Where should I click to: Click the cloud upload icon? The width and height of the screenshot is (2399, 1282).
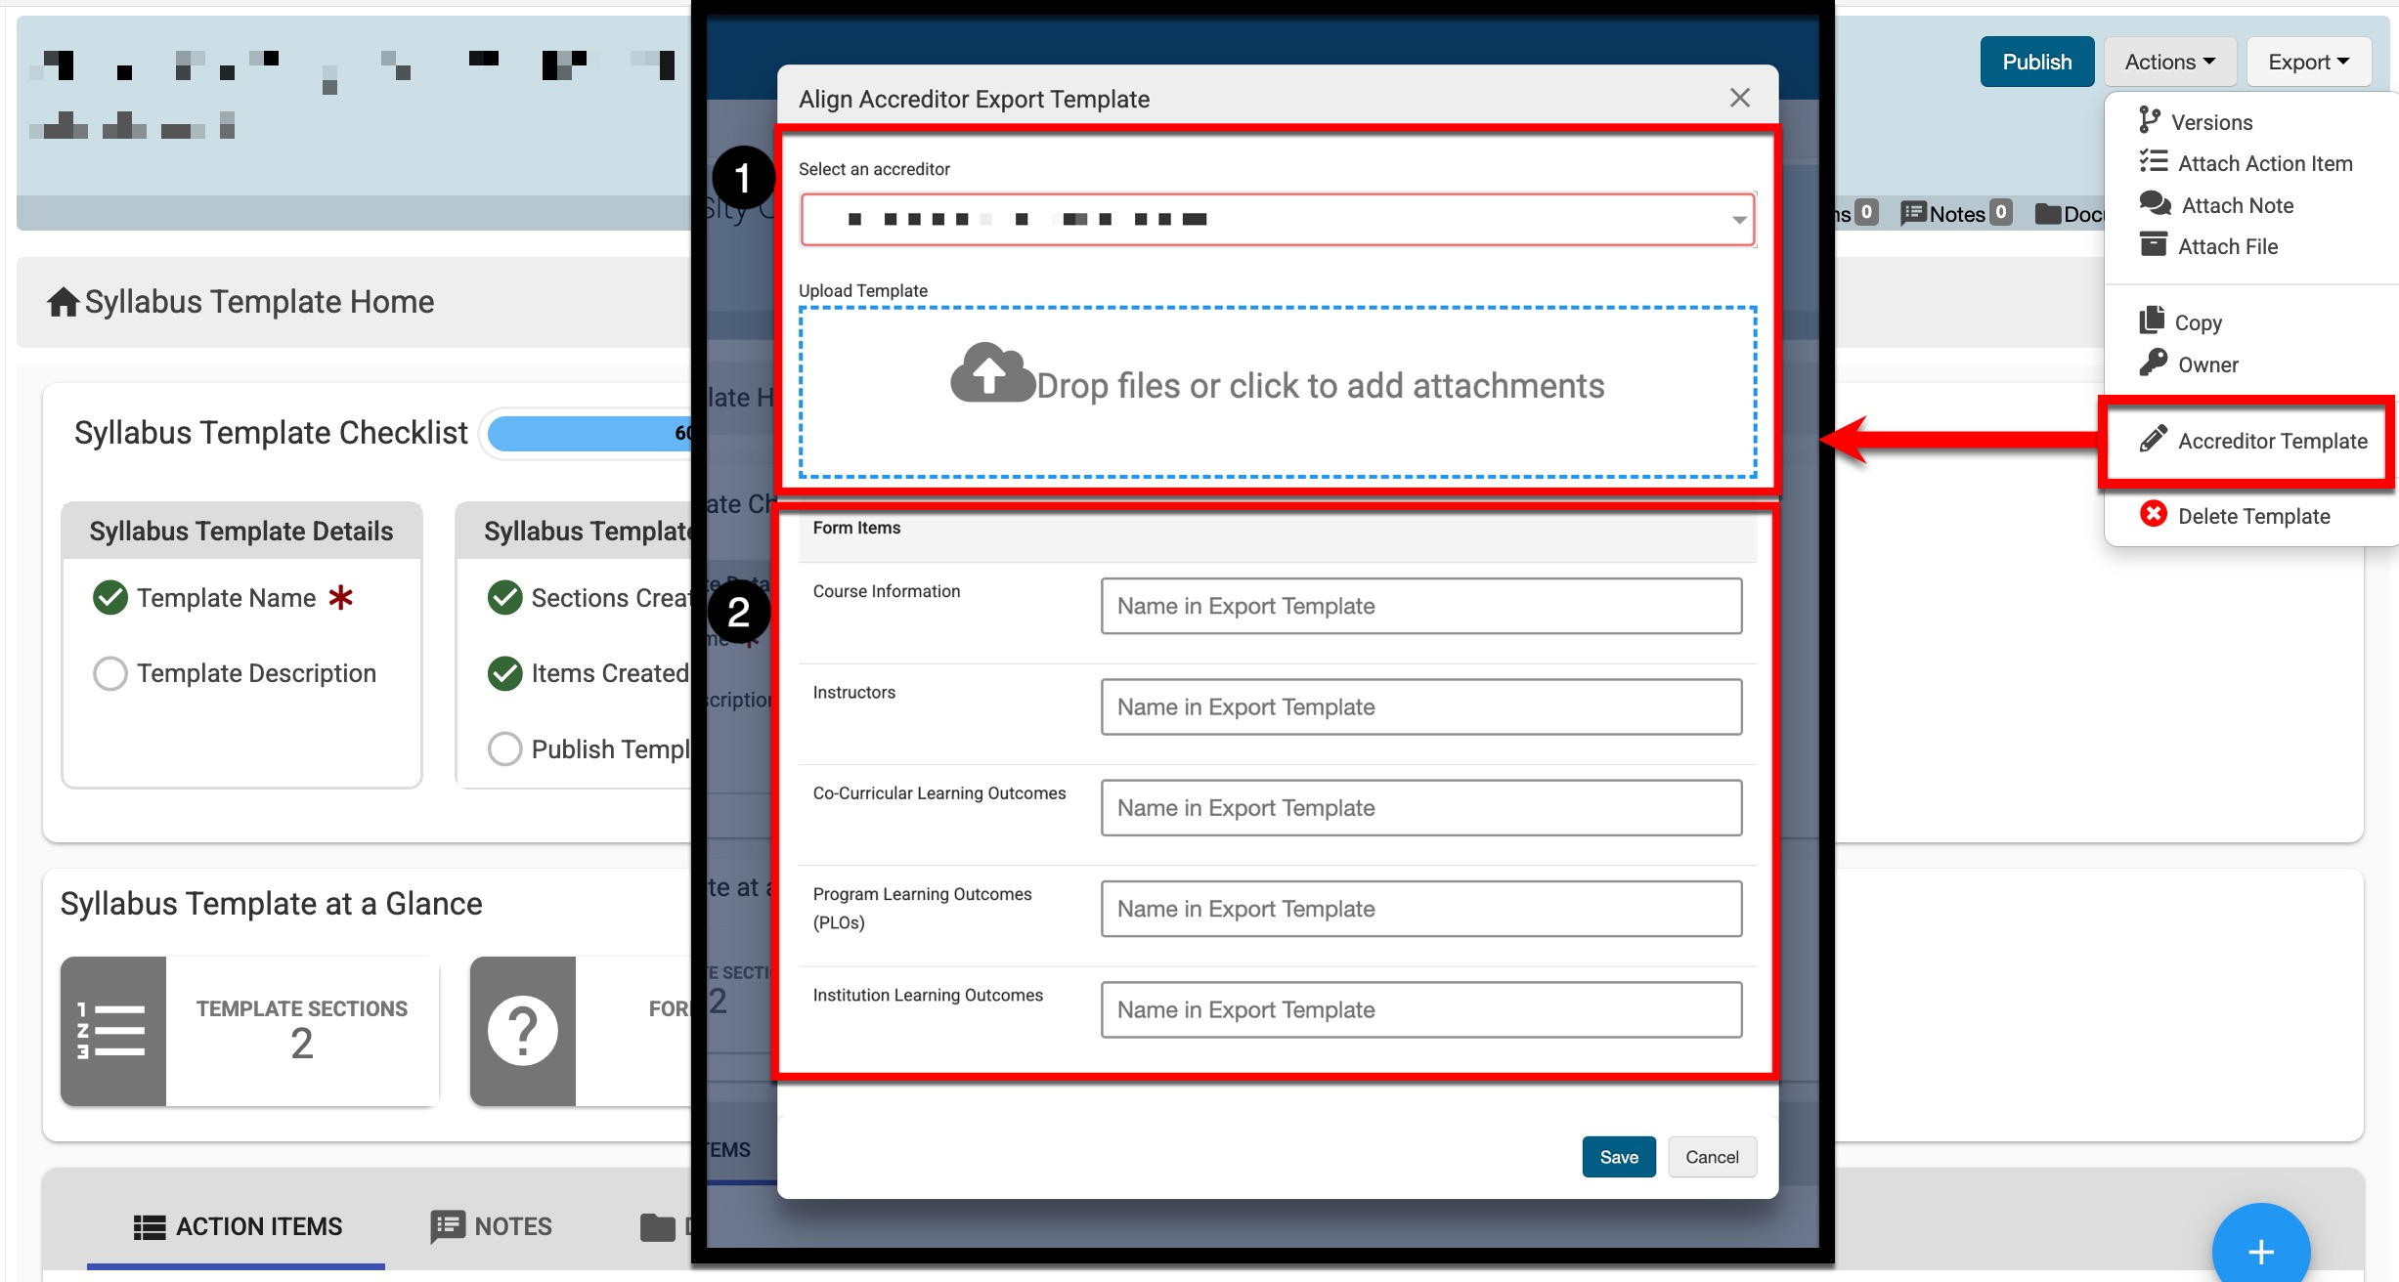(x=991, y=374)
